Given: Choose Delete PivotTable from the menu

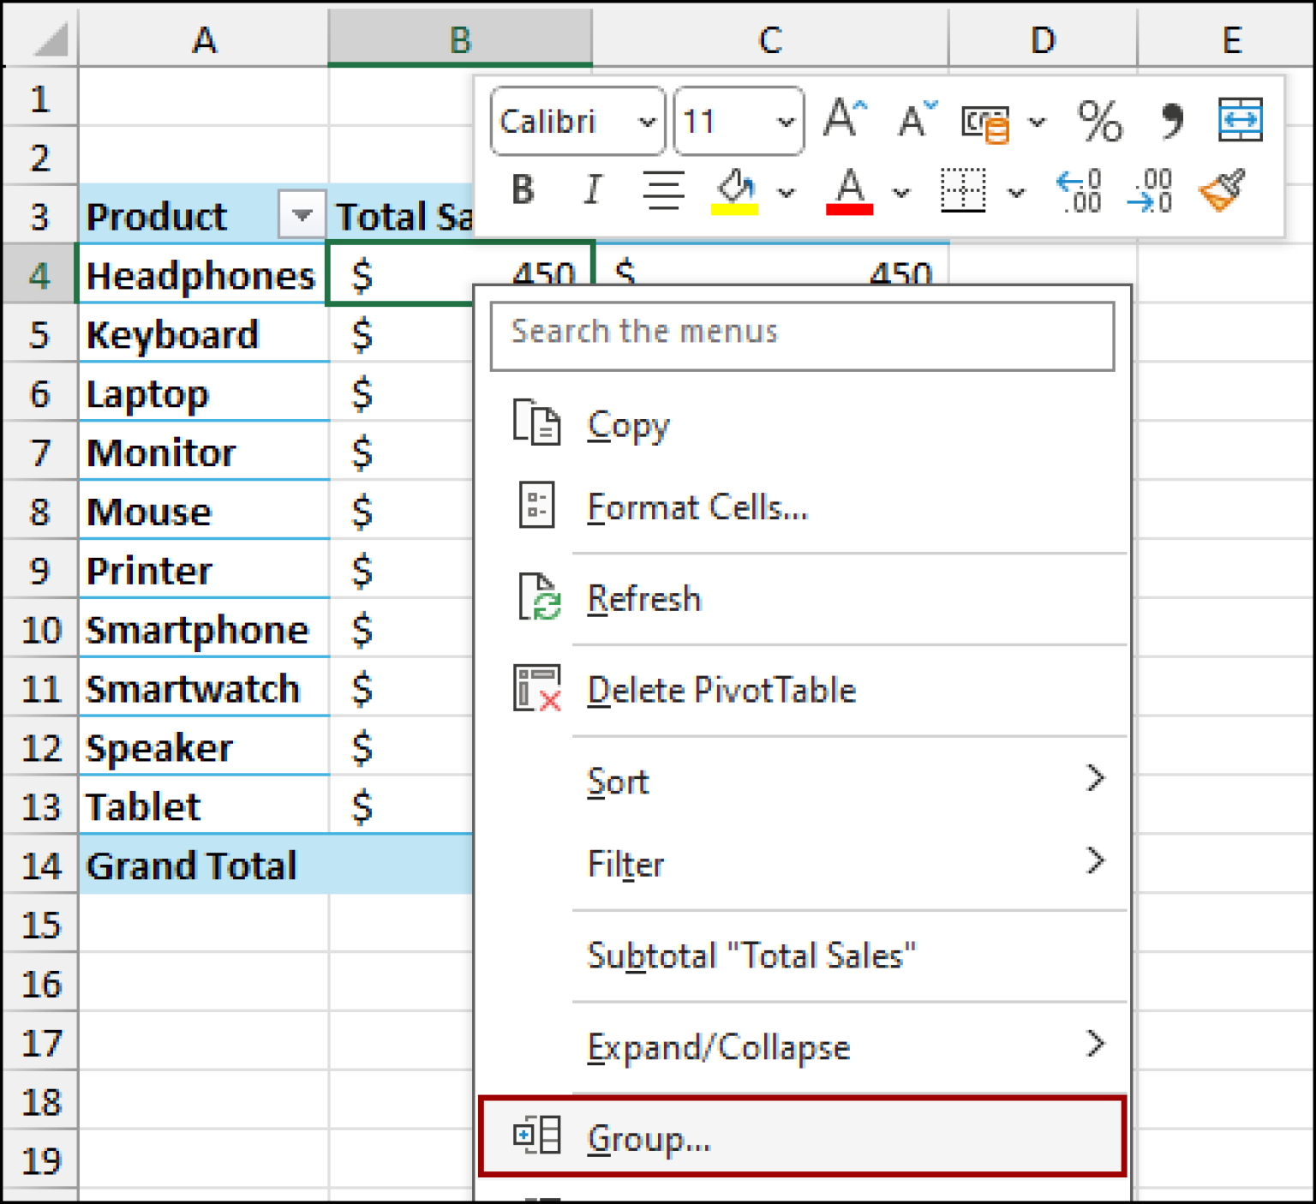Looking at the screenshot, I should [x=721, y=690].
